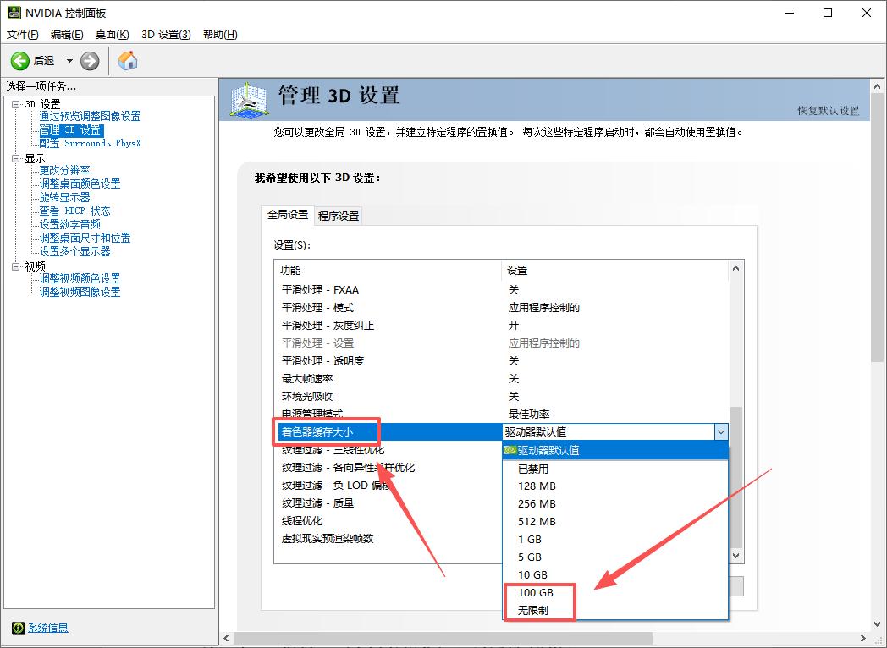Open 旋转显示器 in the tree
Viewport: 887px width, 648px height.
pos(64,197)
